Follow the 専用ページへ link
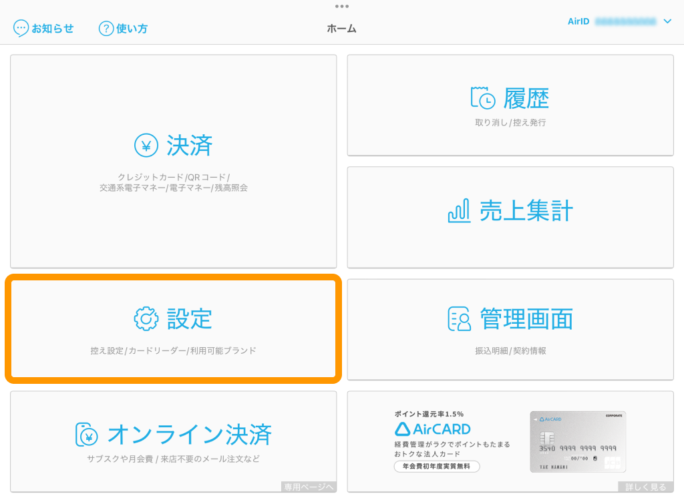 [308, 487]
